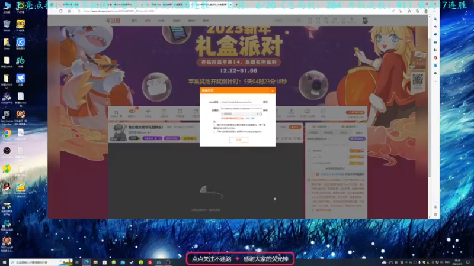Viewport: 474px width, 266px height.
Task: Click the Windows taskbar search box
Action: point(41,262)
